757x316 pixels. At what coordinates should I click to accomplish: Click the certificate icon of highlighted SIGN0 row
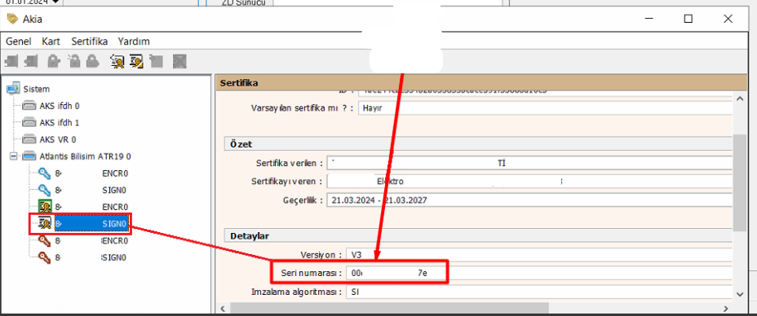coord(45,223)
